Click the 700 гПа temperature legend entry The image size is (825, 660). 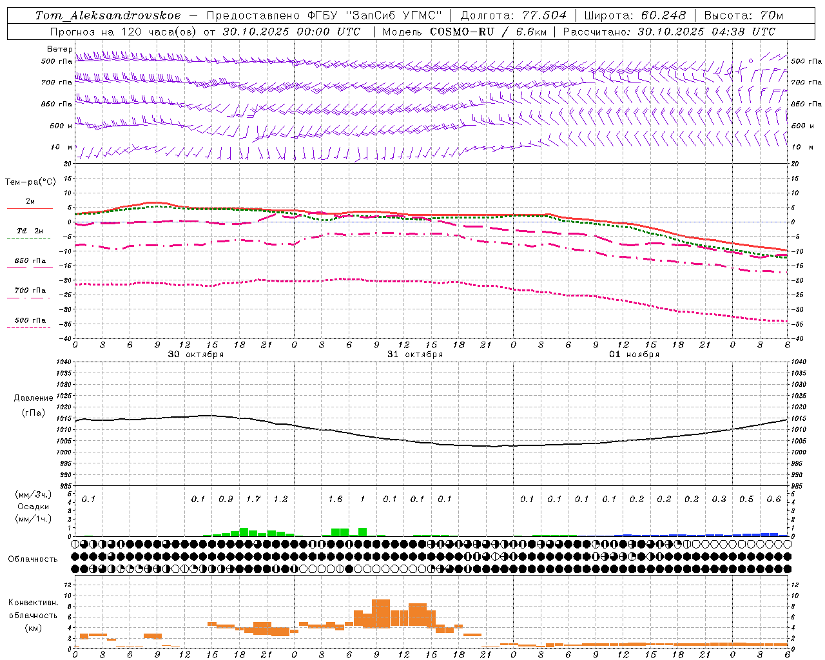(x=30, y=291)
